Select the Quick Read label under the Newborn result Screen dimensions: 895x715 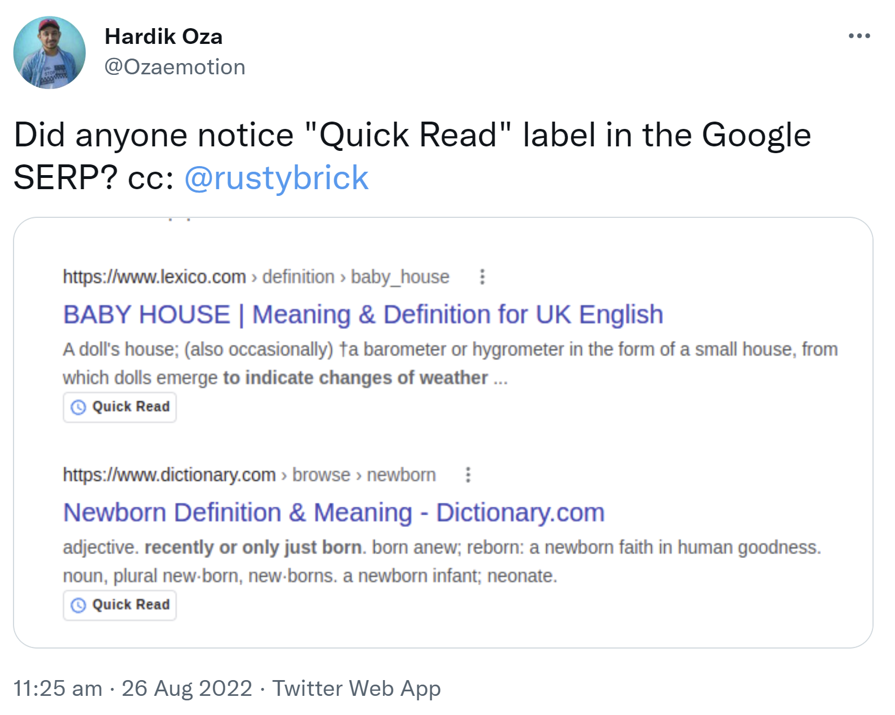point(119,605)
